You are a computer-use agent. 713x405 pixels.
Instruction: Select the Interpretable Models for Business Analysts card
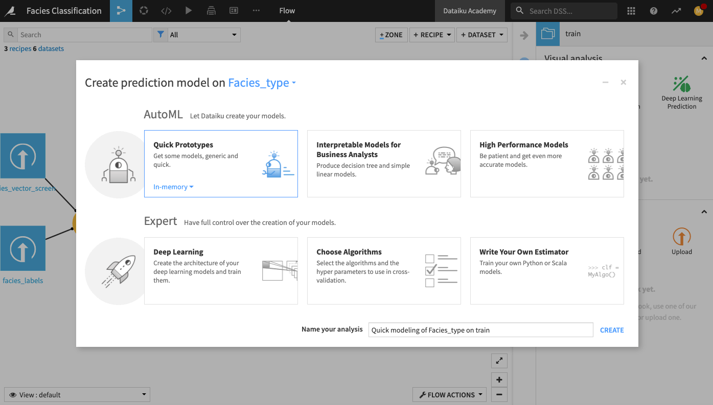(x=384, y=163)
